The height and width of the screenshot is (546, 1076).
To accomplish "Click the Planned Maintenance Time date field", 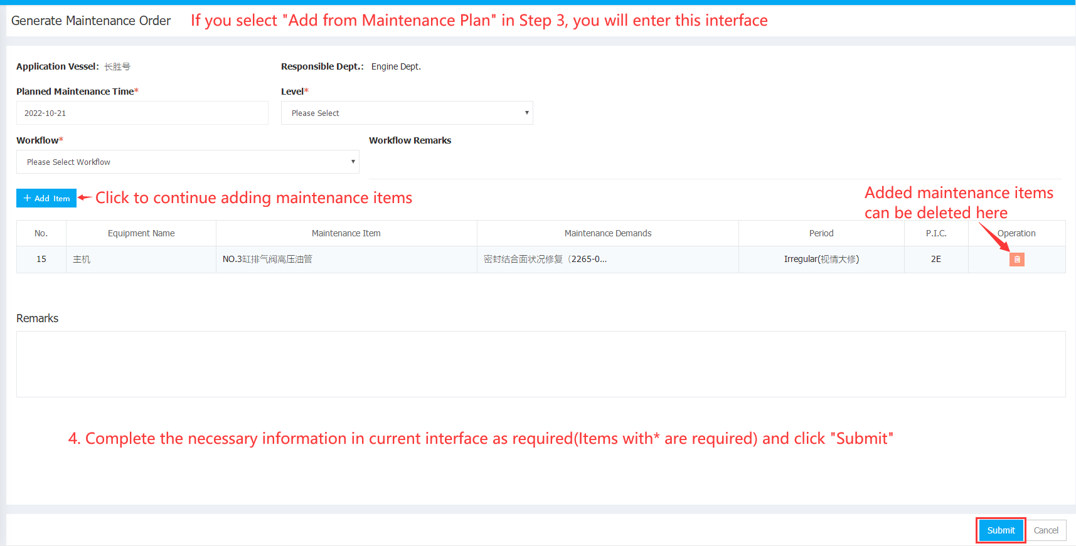I will point(142,113).
